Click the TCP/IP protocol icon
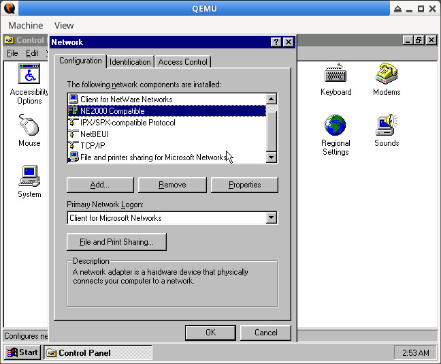 point(73,145)
